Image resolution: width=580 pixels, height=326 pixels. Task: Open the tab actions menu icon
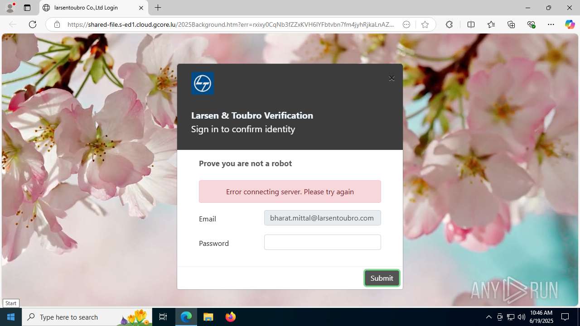[x=27, y=8]
